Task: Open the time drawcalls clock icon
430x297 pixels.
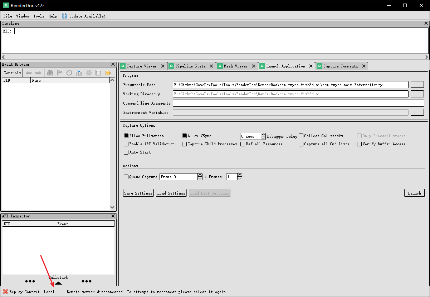Action: click(x=69, y=72)
